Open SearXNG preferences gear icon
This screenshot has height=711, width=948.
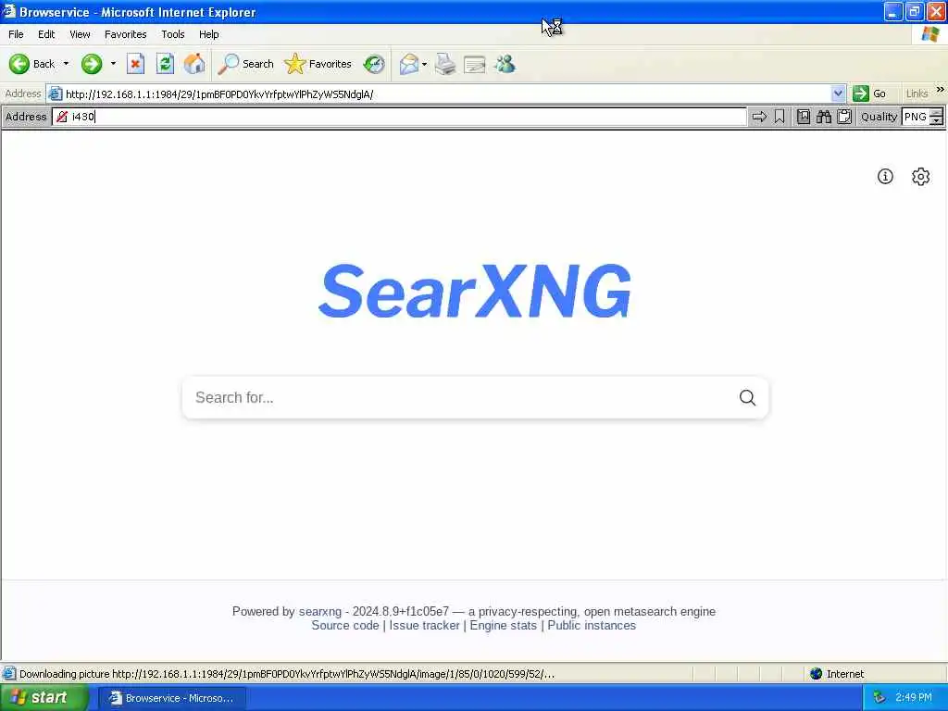point(920,176)
